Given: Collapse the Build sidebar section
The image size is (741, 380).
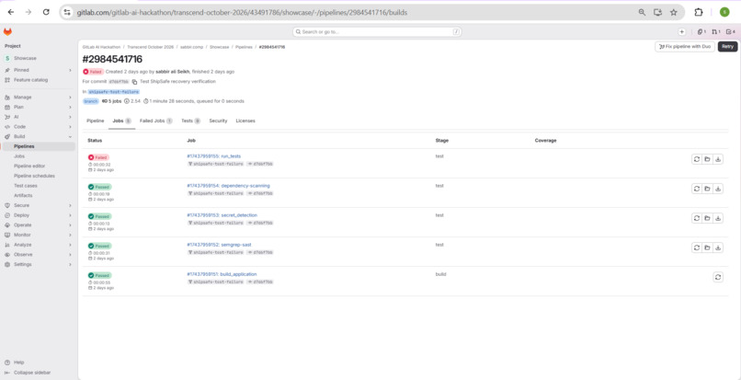Looking at the screenshot, I should tap(38, 136).
